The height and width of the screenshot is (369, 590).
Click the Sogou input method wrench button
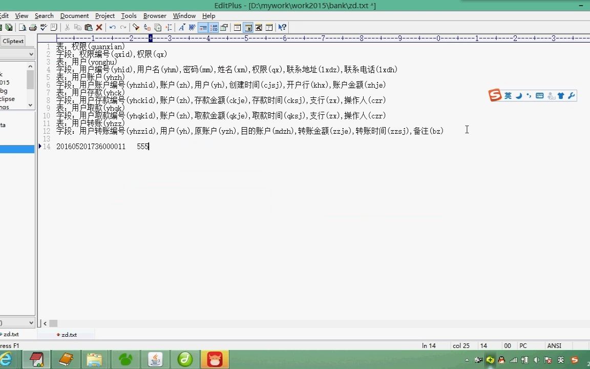click(x=572, y=96)
